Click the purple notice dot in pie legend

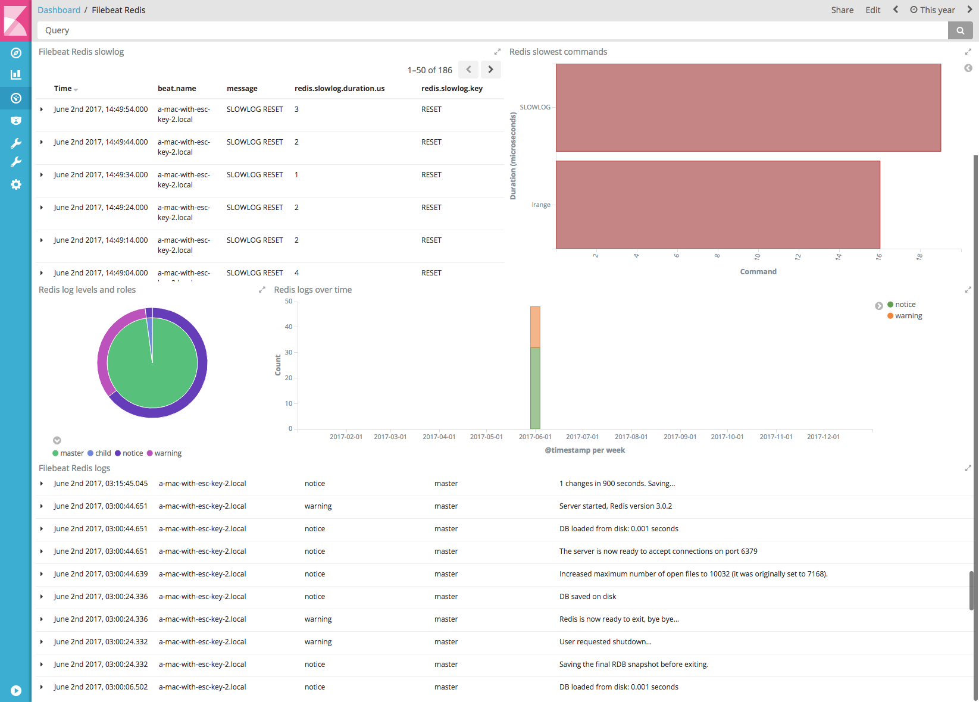[118, 453]
